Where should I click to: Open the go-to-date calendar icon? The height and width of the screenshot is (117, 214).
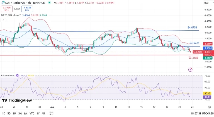coord(51,113)
